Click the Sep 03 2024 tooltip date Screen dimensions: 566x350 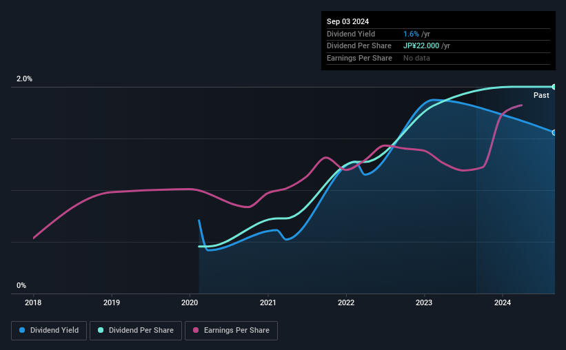click(x=347, y=21)
